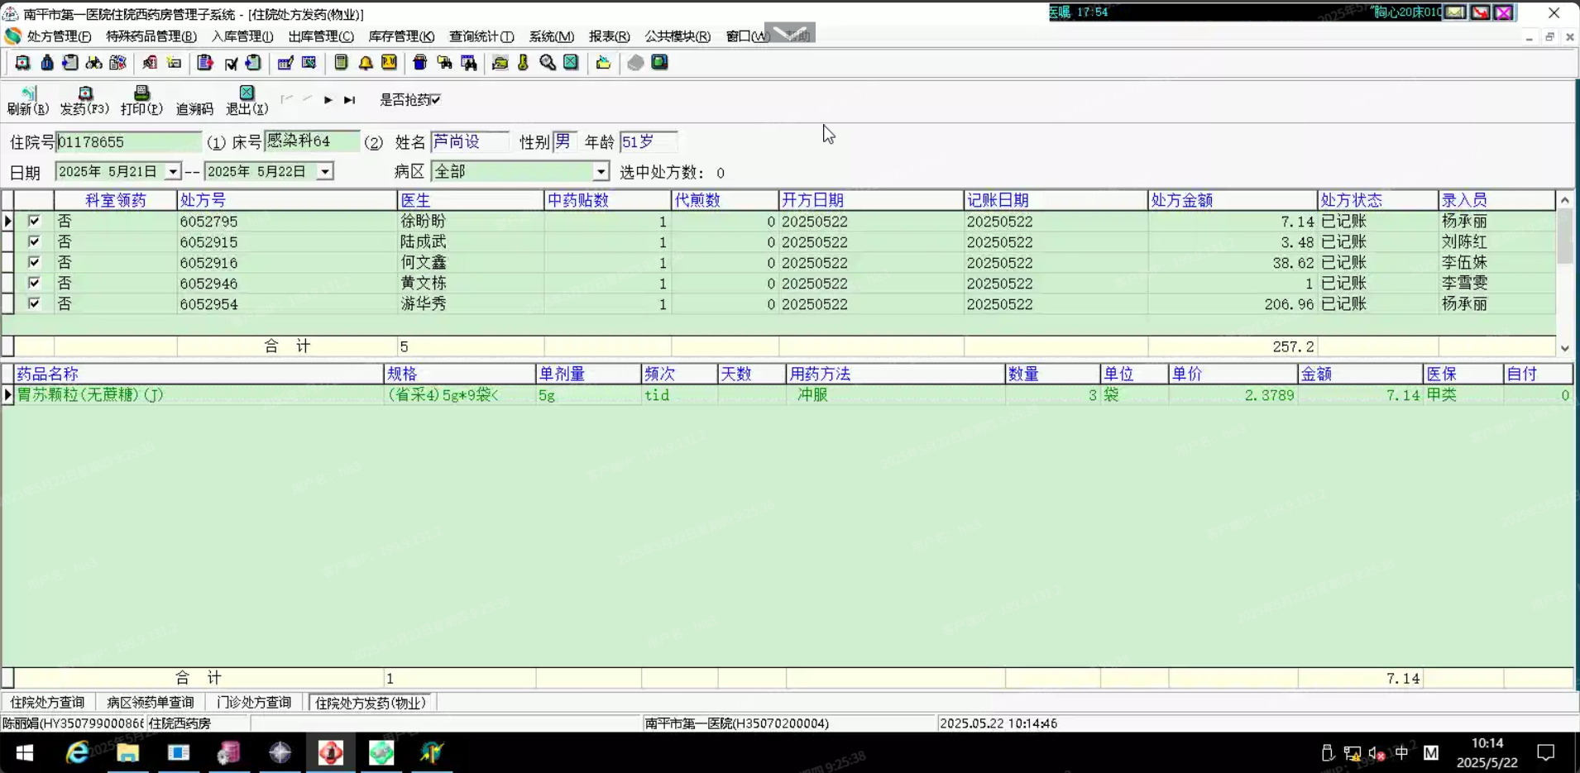The width and height of the screenshot is (1580, 773).
Task: Click the (1) button beside 住院号
Action: (x=216, y=143)
